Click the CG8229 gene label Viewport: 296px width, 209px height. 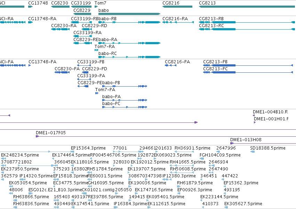click(x=82, y=10)
